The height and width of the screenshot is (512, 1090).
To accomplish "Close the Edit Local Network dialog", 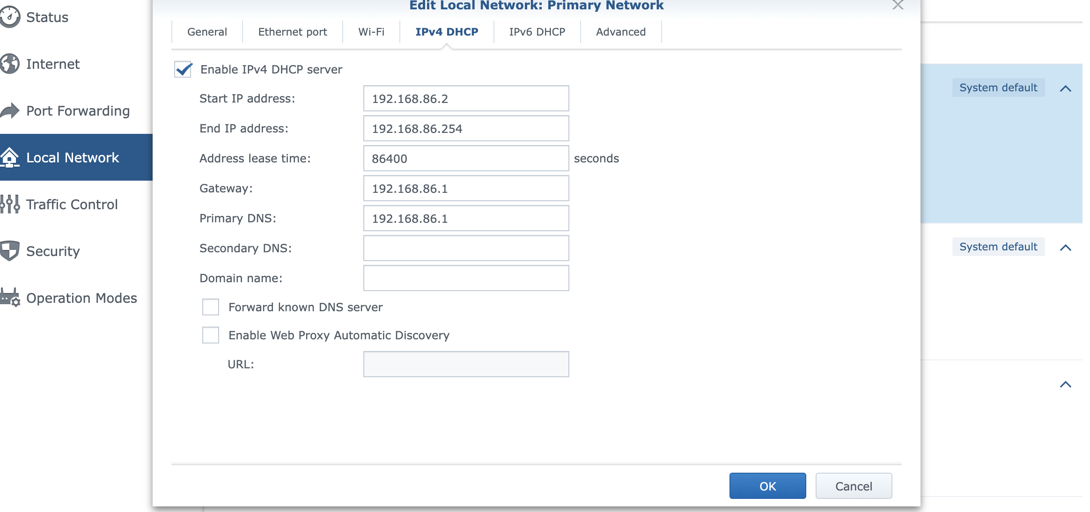I will (898, 5).
